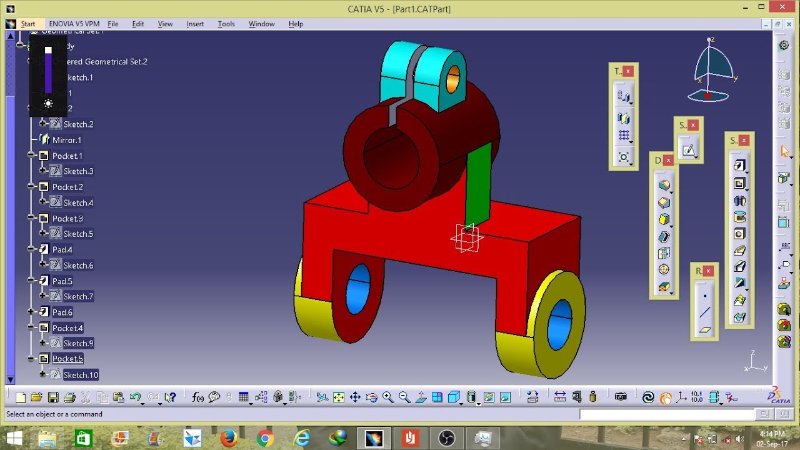Viewport: 800px width, 450px height.
Task: Print using the Quick Print icon
Action: pos(69,397)
